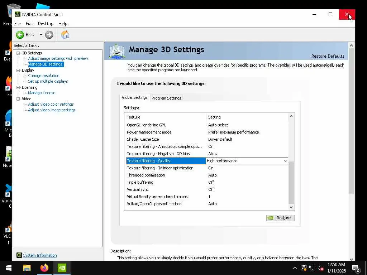Show hidden tray icons chevron

pyautogui.click(x=295, y=268)
